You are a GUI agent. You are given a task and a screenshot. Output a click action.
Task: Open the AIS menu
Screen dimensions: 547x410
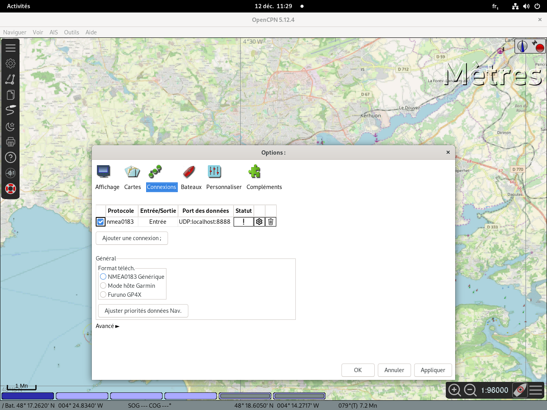[54, 32]
